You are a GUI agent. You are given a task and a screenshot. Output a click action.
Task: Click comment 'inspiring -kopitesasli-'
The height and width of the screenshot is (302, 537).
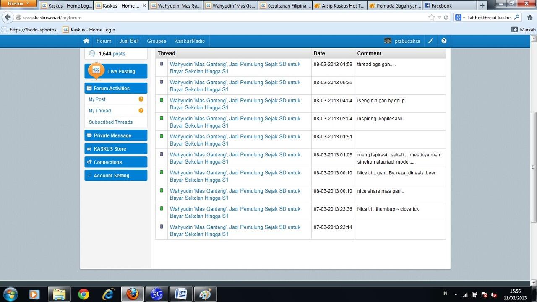coord(381,119)
